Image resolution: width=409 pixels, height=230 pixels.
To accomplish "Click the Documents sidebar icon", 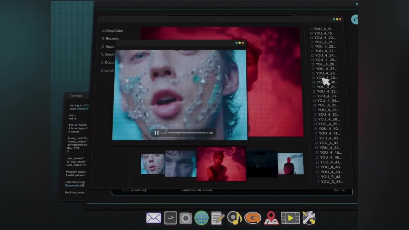I will pyautogui.click(x=102, y=62).
